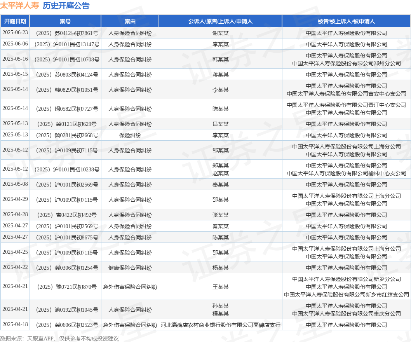Click case number 沪0101民初13147号
Screen dimensions: 411x342
pyautogui.click(x=67, y=44)
